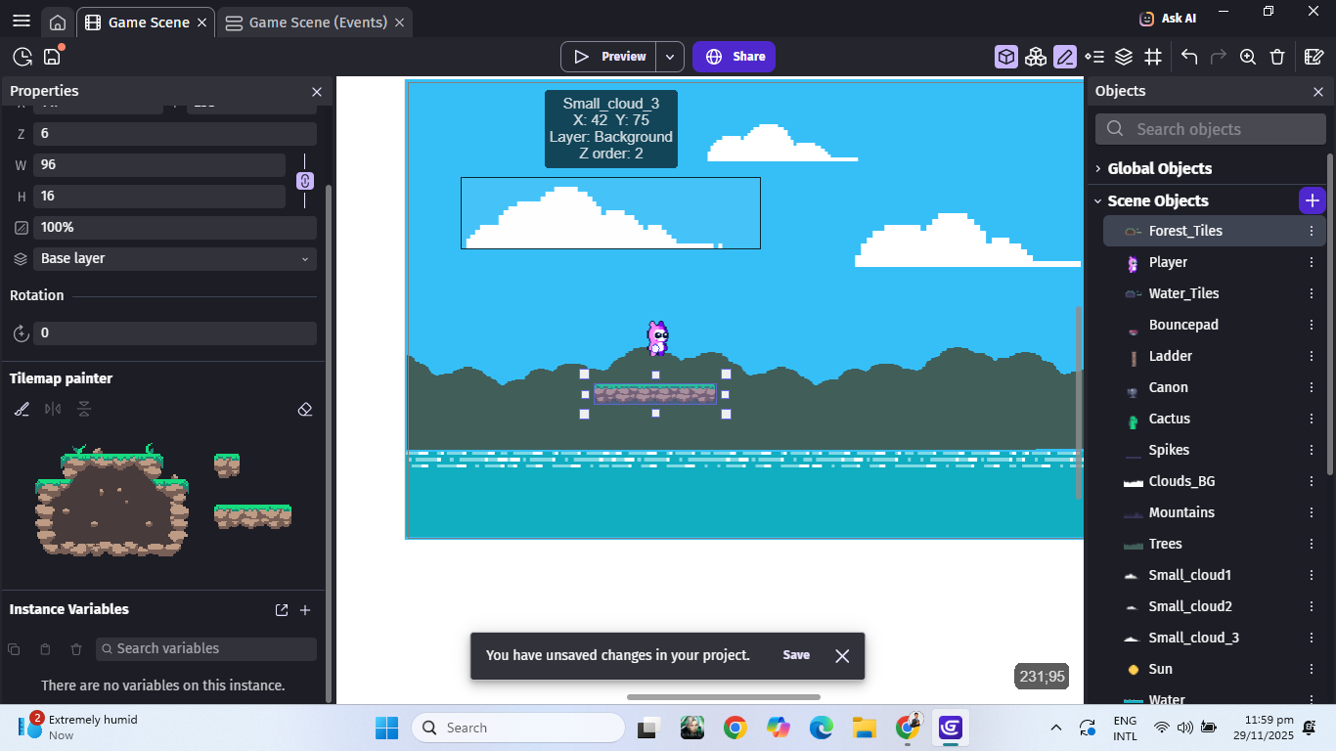Select Small_cloud_3 in the objects list
1336x751 pixels.
1193,638
